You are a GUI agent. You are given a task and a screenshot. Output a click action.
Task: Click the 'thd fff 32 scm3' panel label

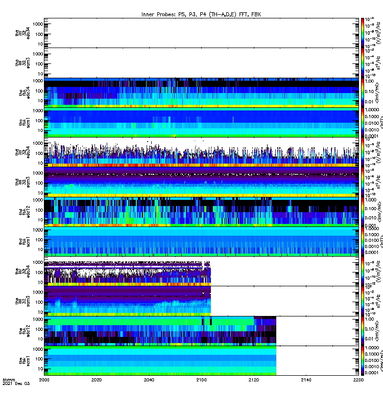point(22,182)
